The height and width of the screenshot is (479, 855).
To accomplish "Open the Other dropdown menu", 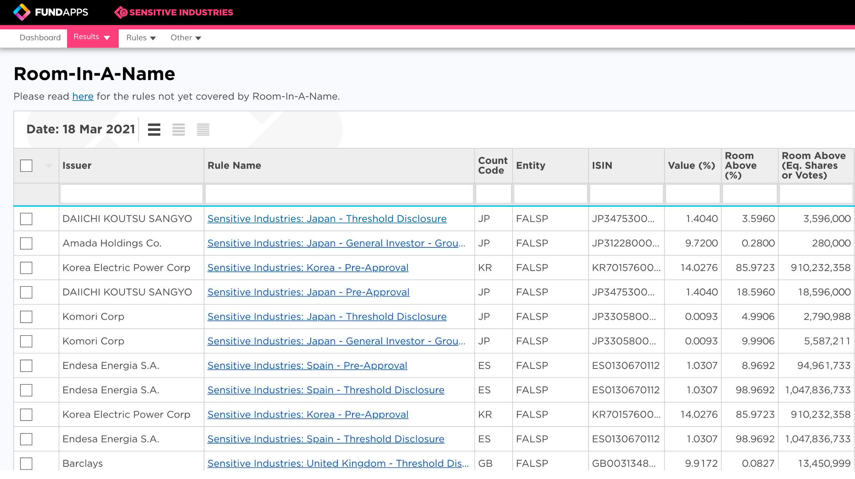I will (186, 38).
